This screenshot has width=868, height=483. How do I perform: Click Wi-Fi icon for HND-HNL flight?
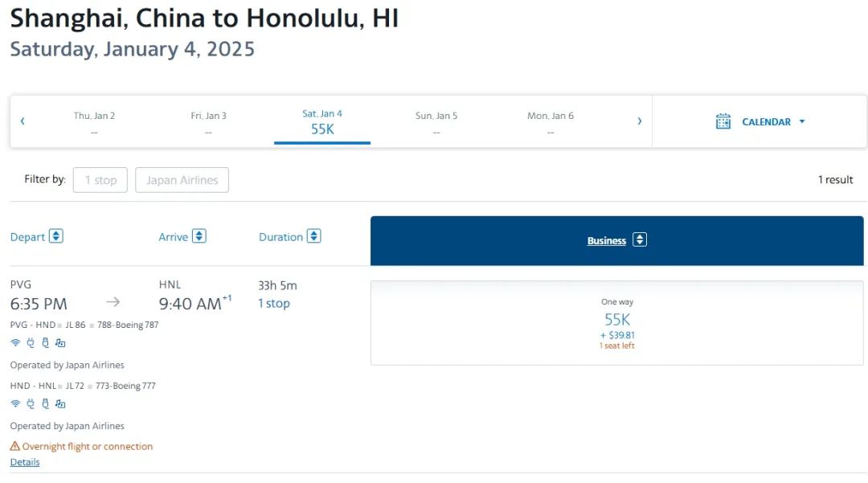14,404
